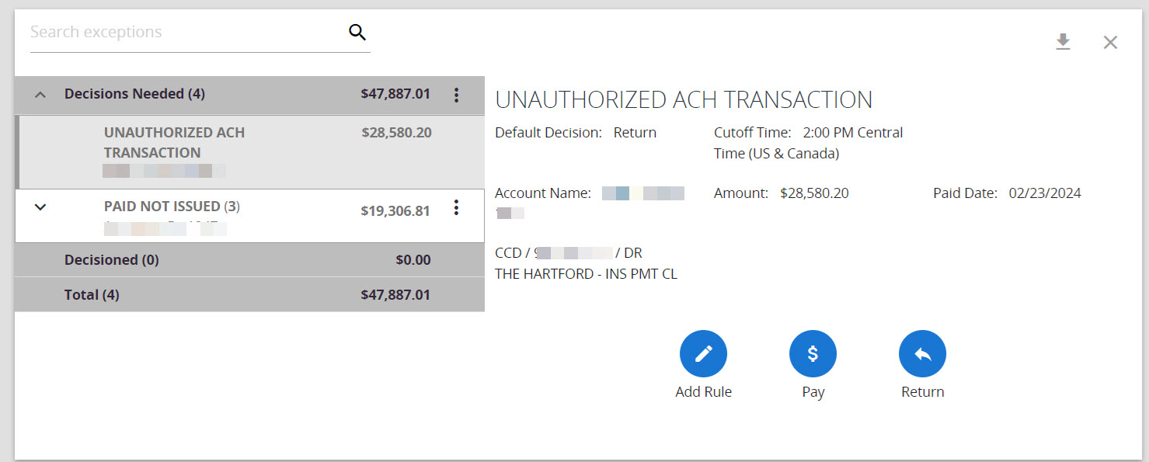
Task: Click the Pay dollar button
Action: pyautogui.click(x=813, y=354)
